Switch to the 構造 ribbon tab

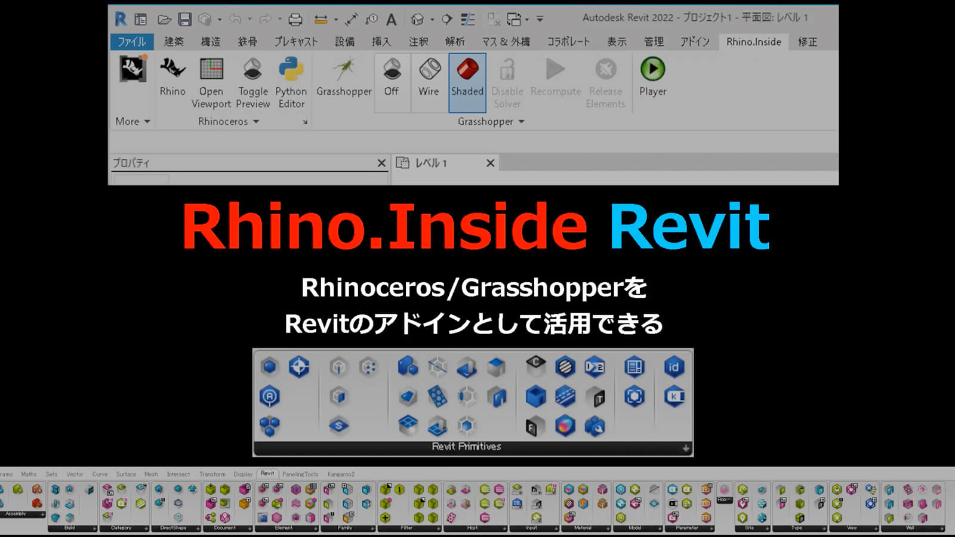[211, 42]
